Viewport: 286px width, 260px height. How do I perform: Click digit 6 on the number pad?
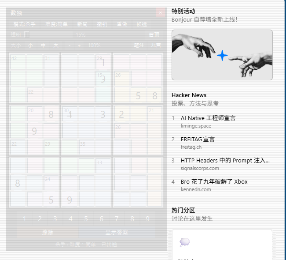pyautogui.click(x=101, y=219)
